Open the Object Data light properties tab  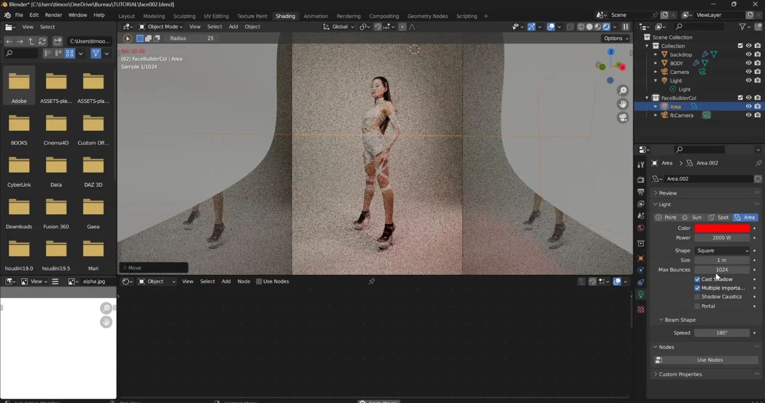click(x=641, y=294)
